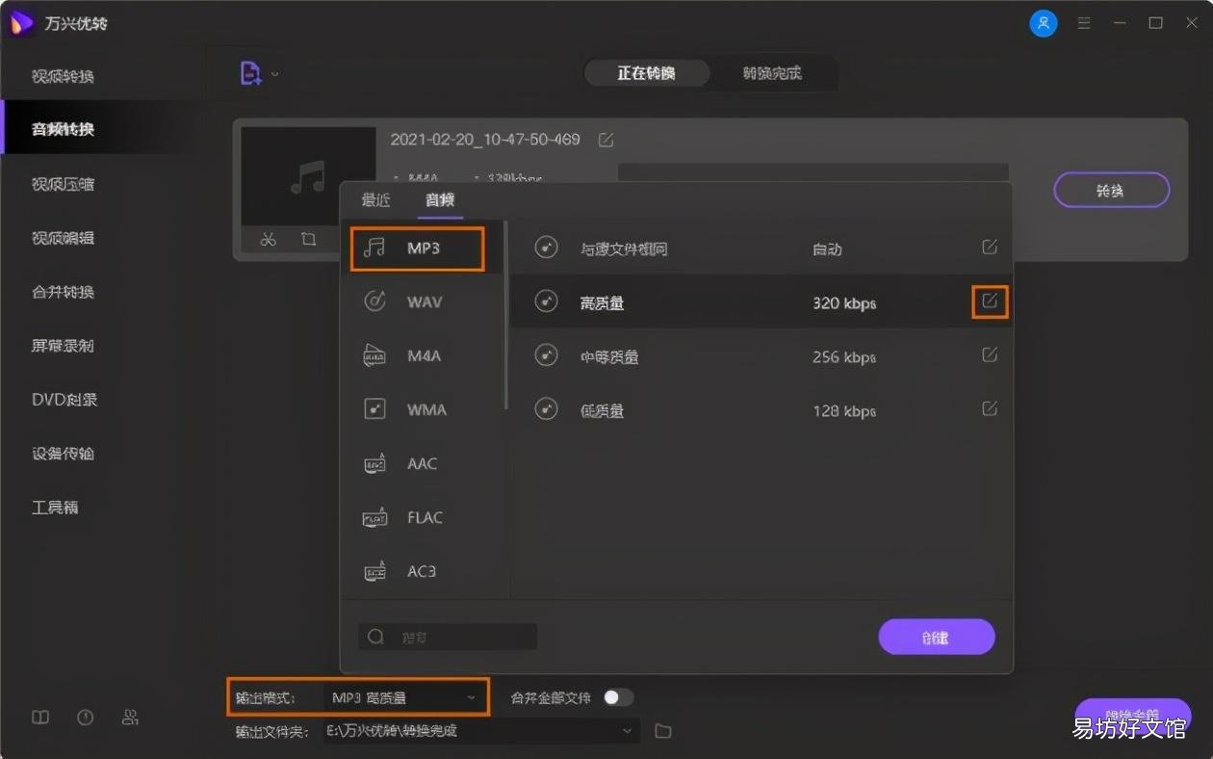Open output folder using folder icon
The width and height of the screenshot is (1213, 759).
click(x=663, y=731)
